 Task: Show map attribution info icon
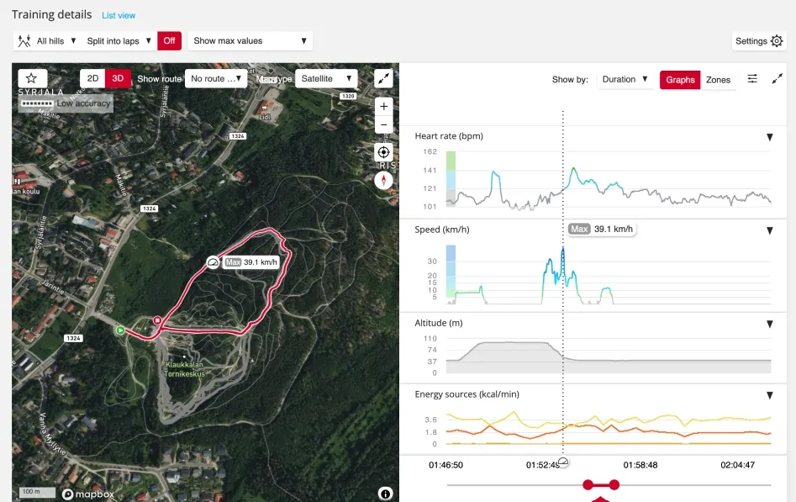point(385,494)
